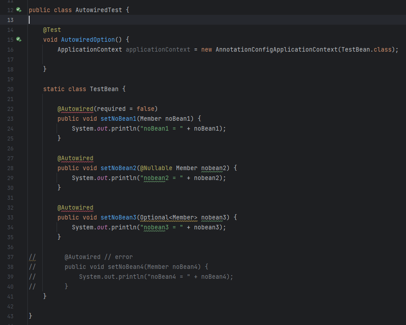Screen dimensions: 406x325
Task: Click the nobean2 parameter name
Action: point(214,168)
